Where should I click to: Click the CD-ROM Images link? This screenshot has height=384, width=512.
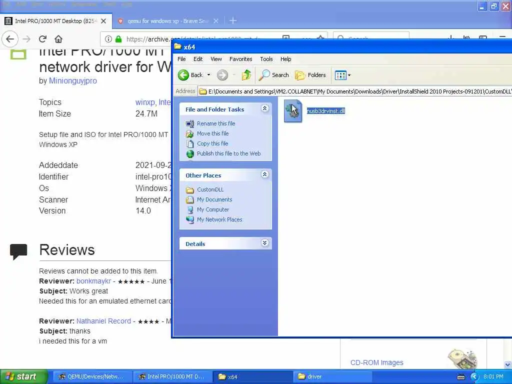[x=377, y=362]
